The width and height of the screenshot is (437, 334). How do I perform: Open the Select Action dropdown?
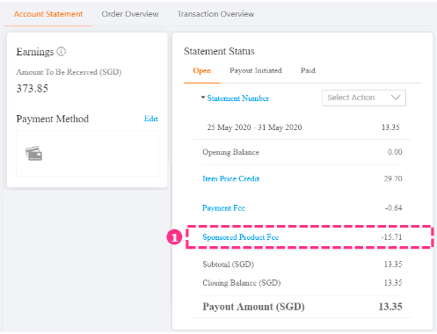click(364, 98)
